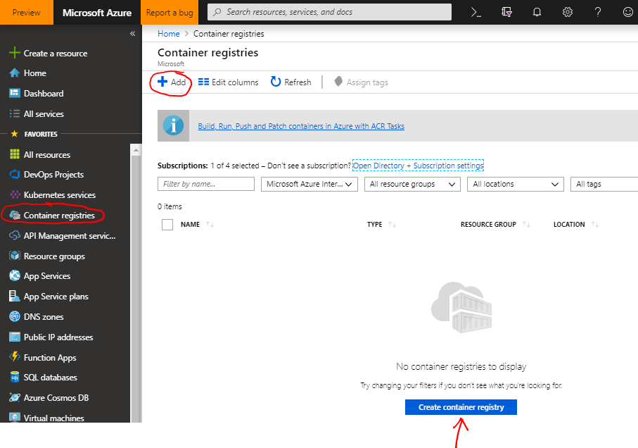Viewport: 638px width, 448px height.
Task: Refresh the container registries list
Action: [x=291, y=82]
